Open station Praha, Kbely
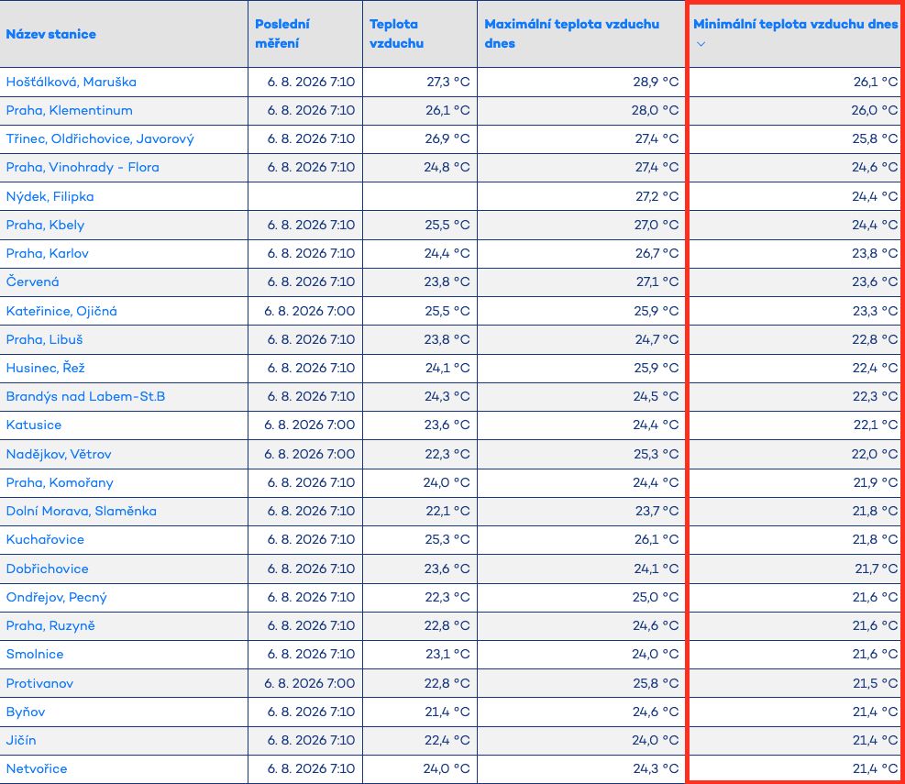Screen dimensions: 905x784 coord(45,226)
